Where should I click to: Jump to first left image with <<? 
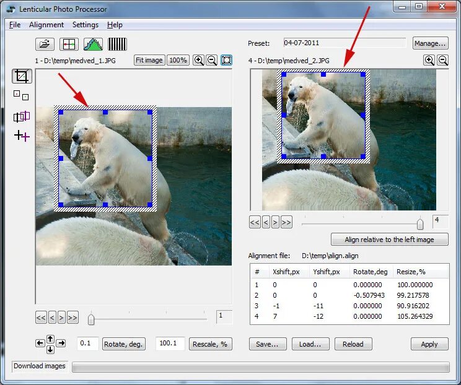[41, 318]
